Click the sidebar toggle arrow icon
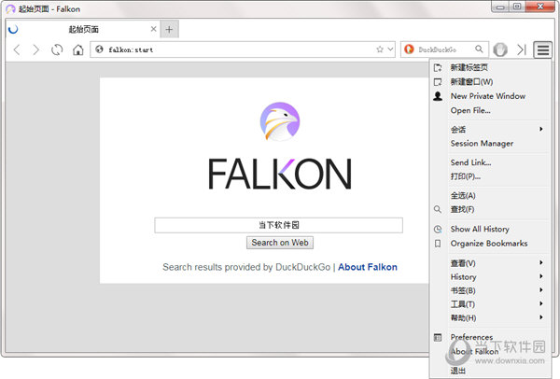 (522, 49)
